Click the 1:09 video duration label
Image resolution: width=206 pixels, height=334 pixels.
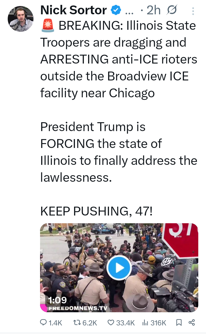57,300
